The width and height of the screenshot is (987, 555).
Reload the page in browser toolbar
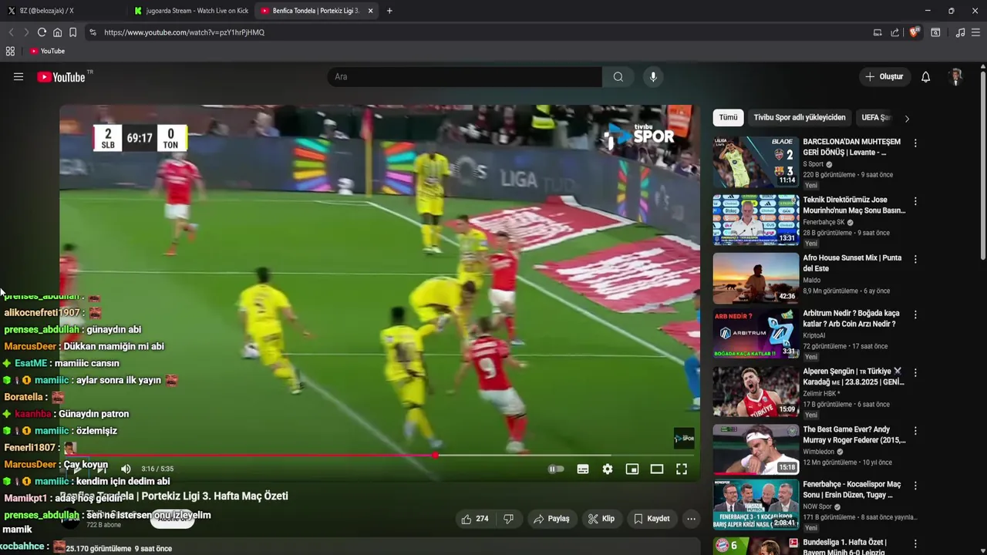pos(42,32)
